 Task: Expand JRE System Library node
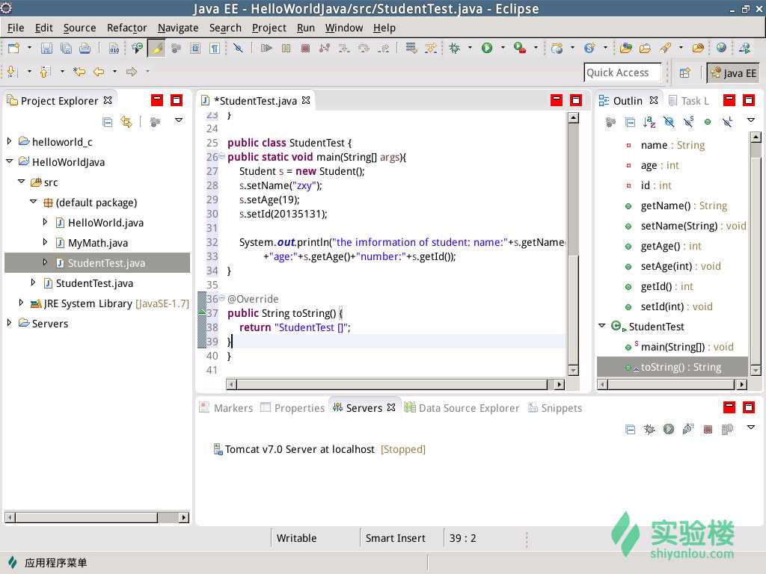pyautogui.click(x=21, y=303)
